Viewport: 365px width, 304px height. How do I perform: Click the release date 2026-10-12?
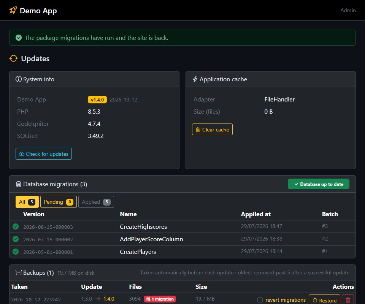pos(123,100)
